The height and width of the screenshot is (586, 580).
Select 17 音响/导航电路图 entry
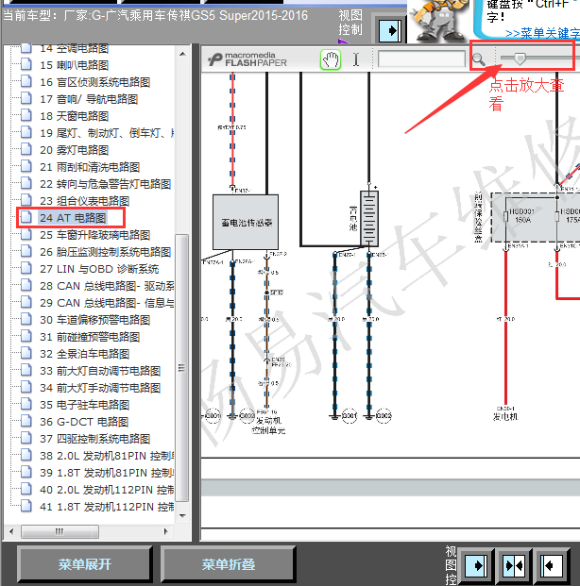(x=89, y=99)
